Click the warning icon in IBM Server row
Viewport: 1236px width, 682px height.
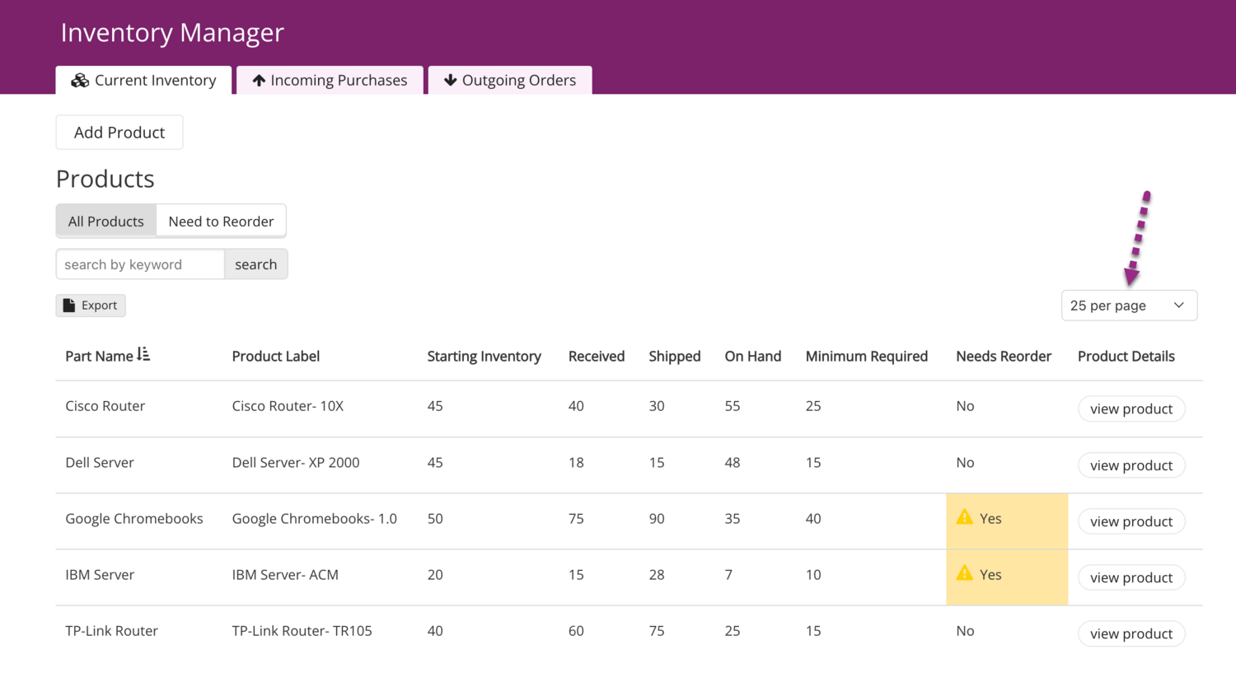[964, 573]
